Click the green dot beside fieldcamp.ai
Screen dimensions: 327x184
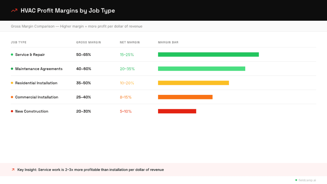(x=296, y=180)
